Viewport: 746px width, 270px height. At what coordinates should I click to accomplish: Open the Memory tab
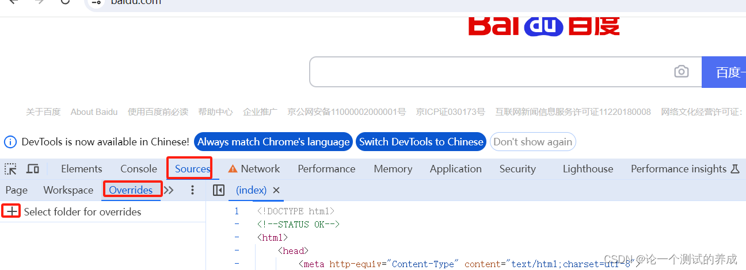pyautogui.click(x=393, y=169)
